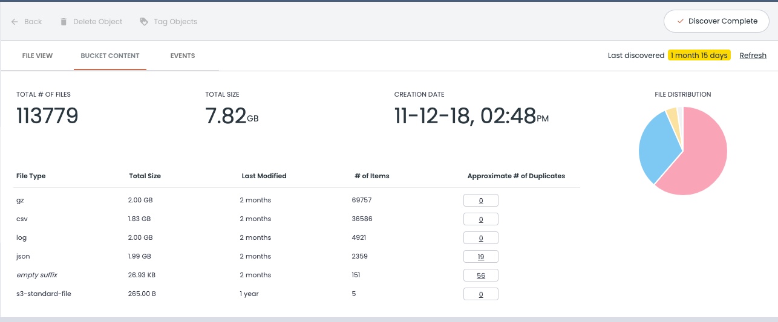
Task: Click the 1 year last modified value
Action: (249, 294)
